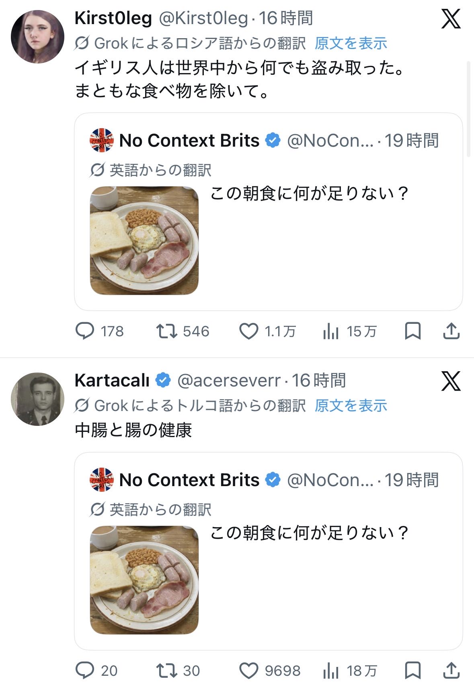The width and height of the screenshot is (474, 685).
Task: Share the KirstOleg post
Action: click(x=451, y=331)
